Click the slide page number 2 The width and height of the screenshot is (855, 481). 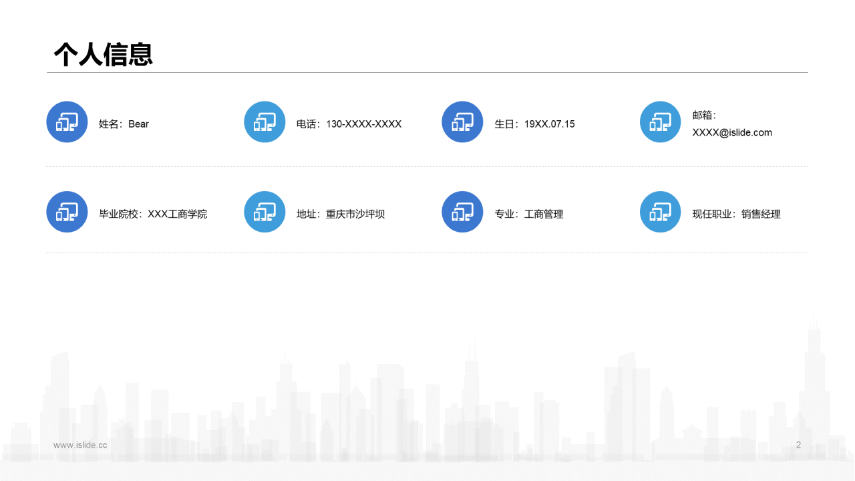click(x=798, y=445)
